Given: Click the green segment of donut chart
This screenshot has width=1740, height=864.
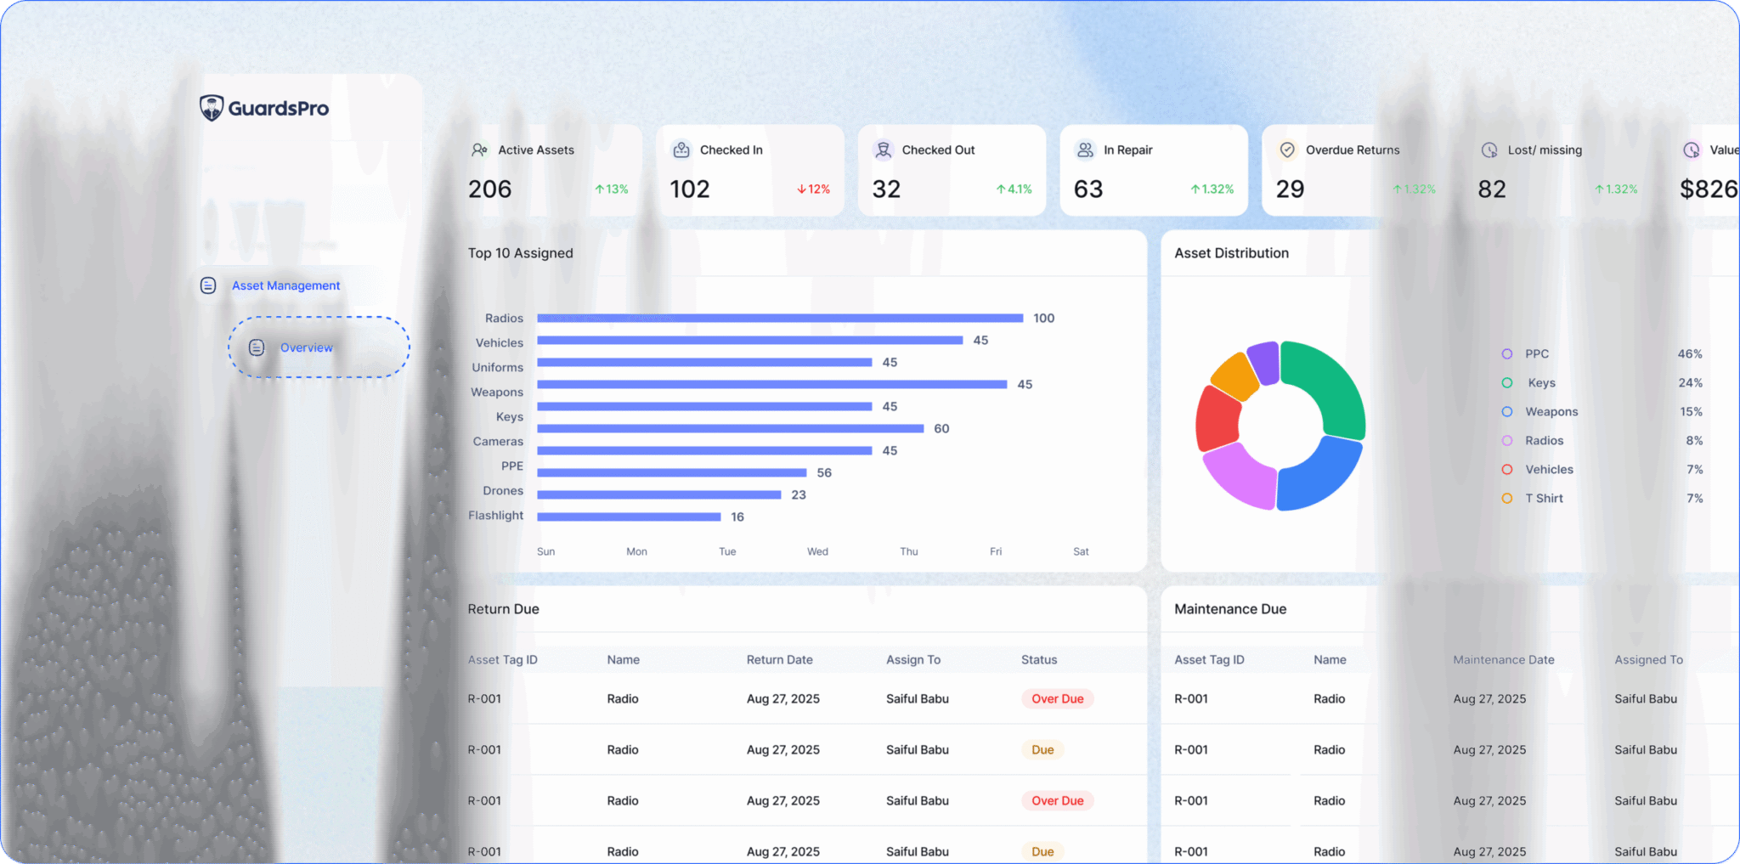Looking at the screenshot, I should (x=1330, y=382).
